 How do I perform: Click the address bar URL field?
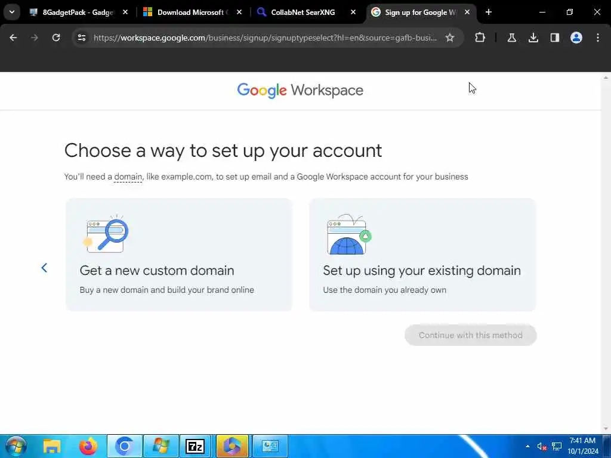[x=265, y=38]
